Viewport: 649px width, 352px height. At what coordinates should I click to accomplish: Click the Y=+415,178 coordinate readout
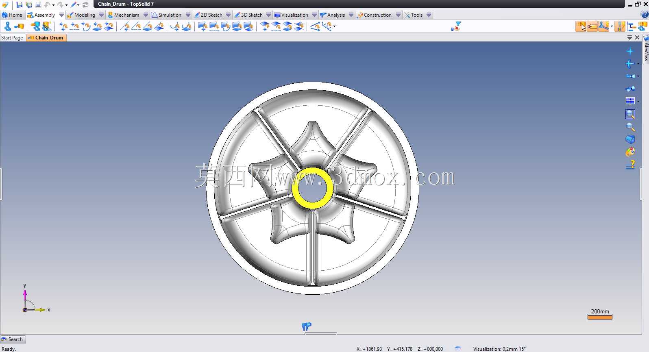tap(400, 349)
